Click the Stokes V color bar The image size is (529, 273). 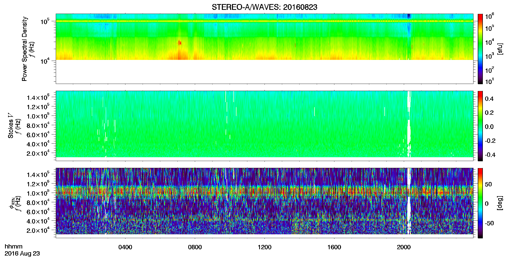480,126
